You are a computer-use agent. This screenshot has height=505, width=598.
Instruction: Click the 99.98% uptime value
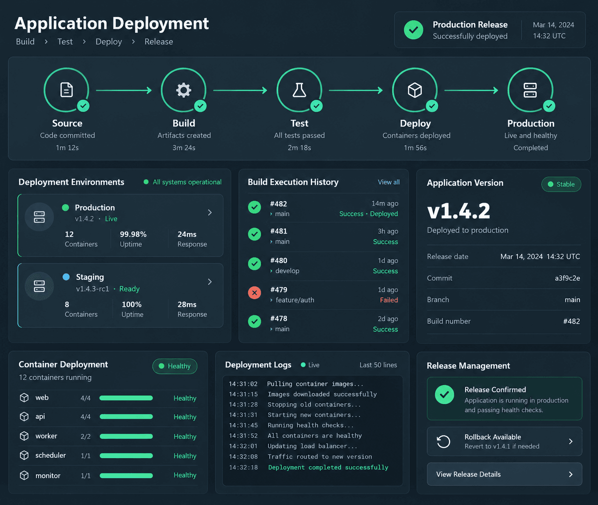tap(133, 234)
